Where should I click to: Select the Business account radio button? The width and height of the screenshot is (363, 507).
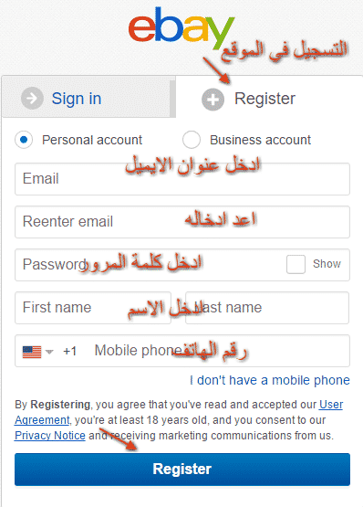[x=192, y=140]
